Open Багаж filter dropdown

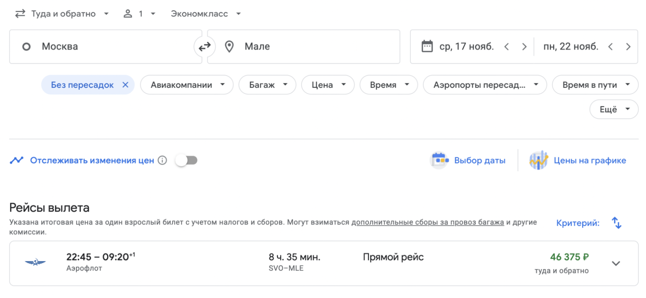coord(267,85)
